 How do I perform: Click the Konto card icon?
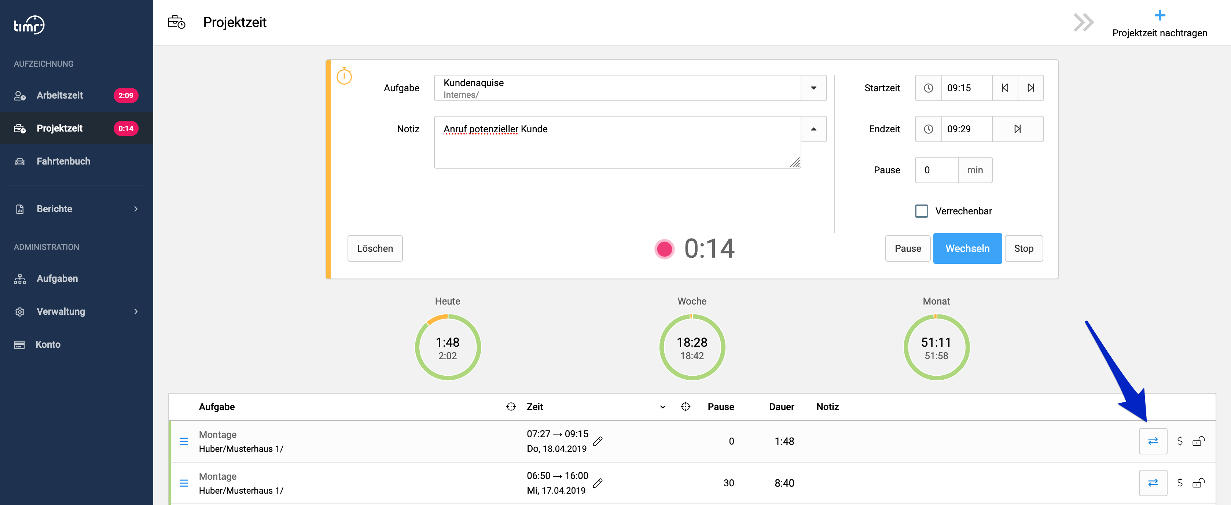click(19, 345)
